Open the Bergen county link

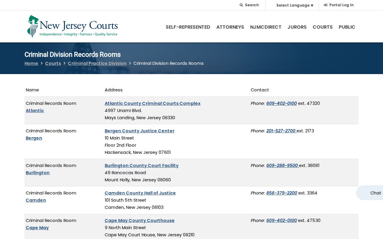(34, 138)
